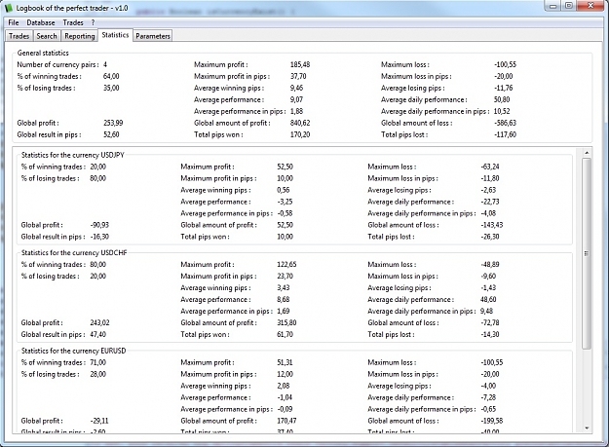Click the Maximum loss value -100,55 in General statistics

tap(506, 65)
